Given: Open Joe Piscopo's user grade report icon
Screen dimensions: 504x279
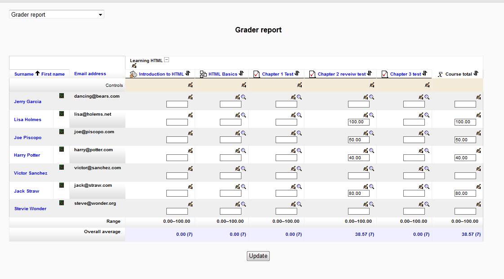Looking at the screenshot, I should [62, 131].
